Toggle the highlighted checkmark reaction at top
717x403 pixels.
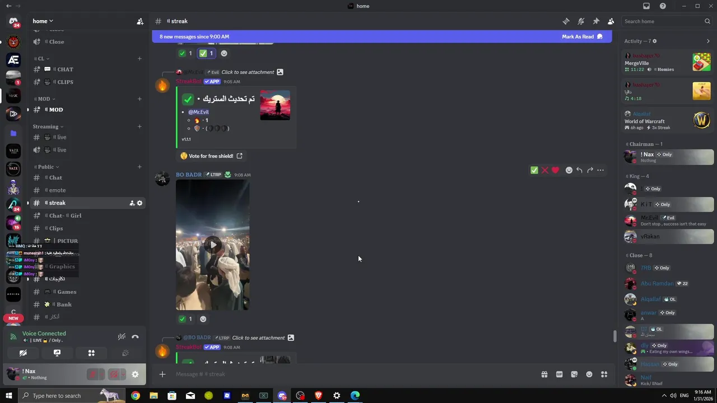(206, 53)
